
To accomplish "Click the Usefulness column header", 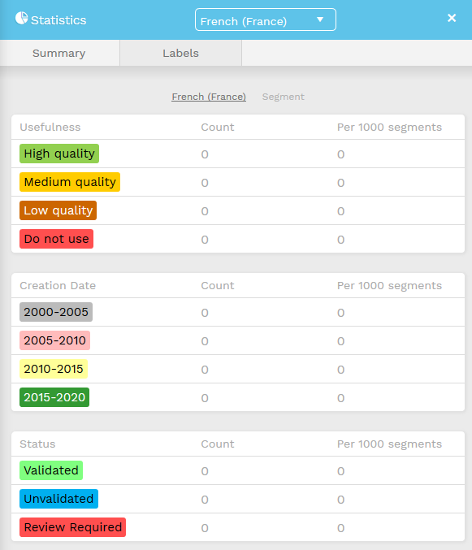I will tap(50, 127).
